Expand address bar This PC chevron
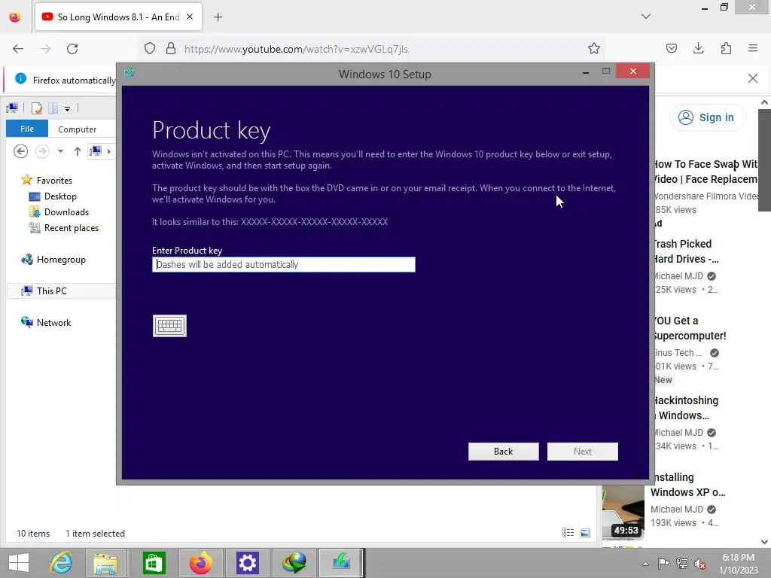Image resolution: width=771 pixels, height=578 pixels. click(x=109, y=151)
